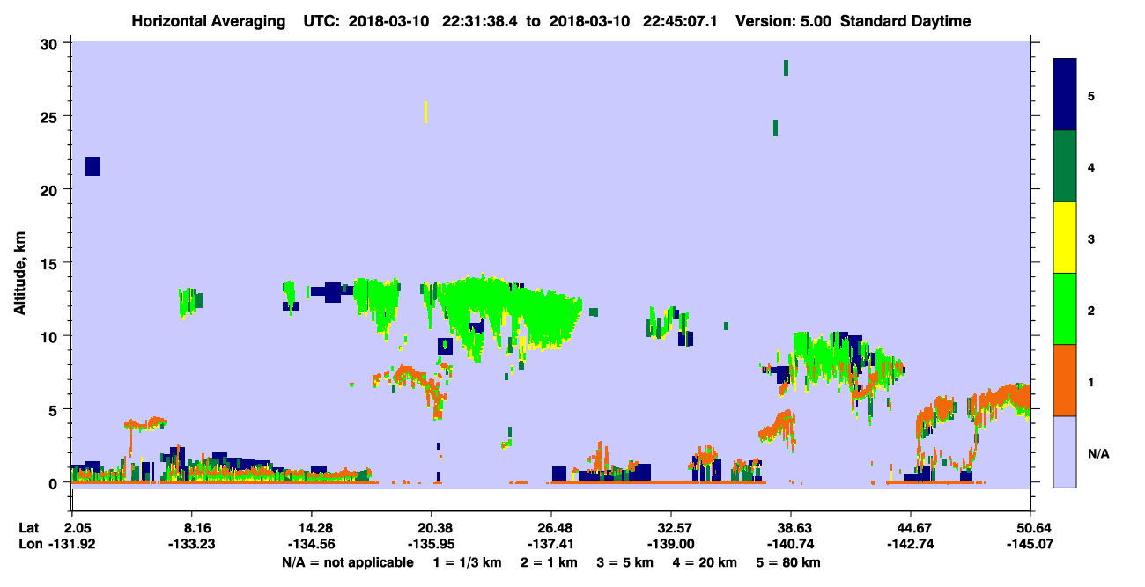Click the legend entry "1 = 1/3 km"
1145x587 pixels.
(x=468, y=562)
